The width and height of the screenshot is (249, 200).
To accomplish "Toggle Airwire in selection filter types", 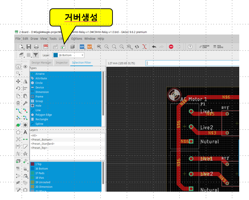I will tap(40, 74).
